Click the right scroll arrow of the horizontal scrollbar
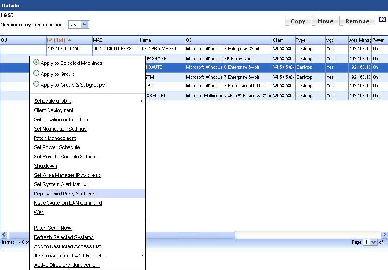Viewport: 388px width, 270px height. (x=384, y=235)
